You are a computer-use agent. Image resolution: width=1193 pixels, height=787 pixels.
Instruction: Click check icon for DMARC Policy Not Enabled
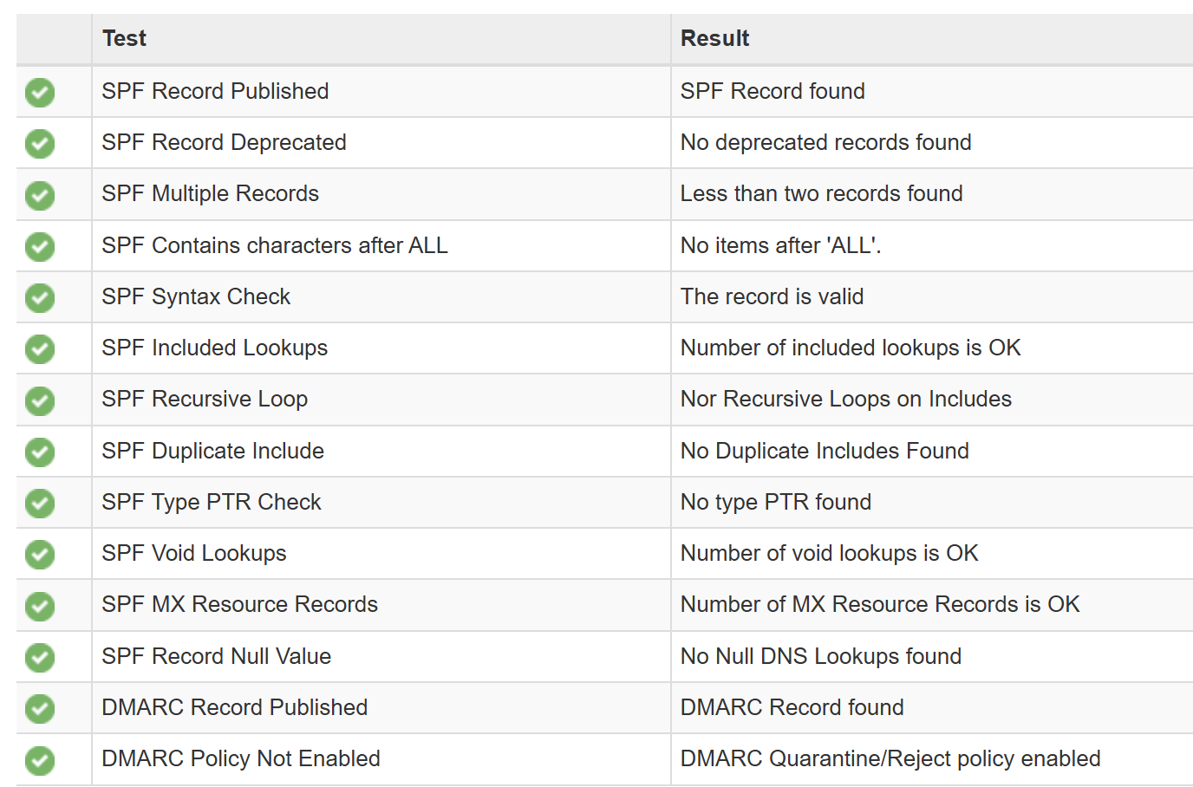pos(40,760)
